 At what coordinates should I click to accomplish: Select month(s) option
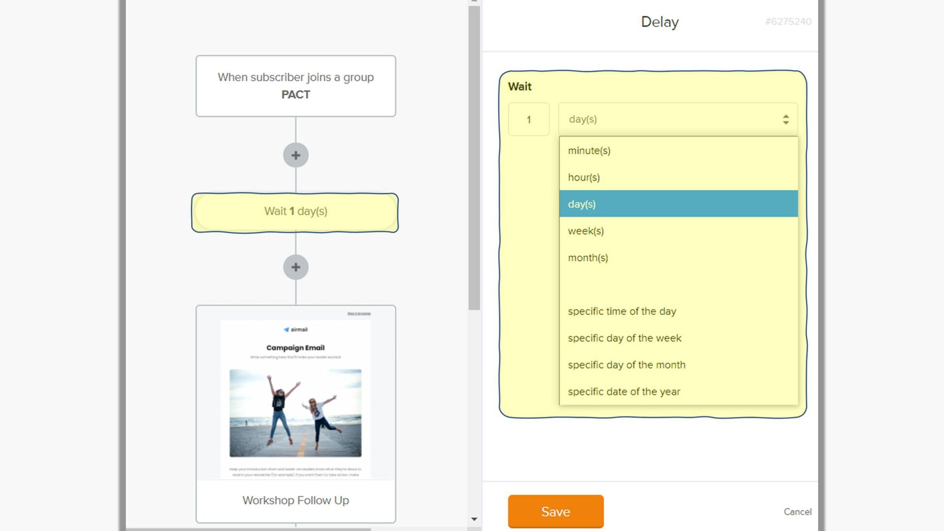[588, 258]
